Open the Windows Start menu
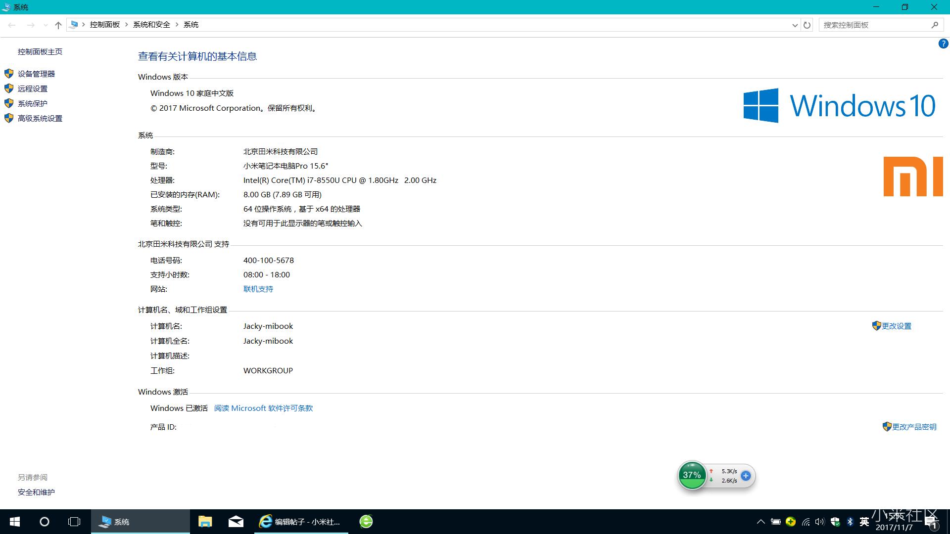 click(x=15, y=522)
